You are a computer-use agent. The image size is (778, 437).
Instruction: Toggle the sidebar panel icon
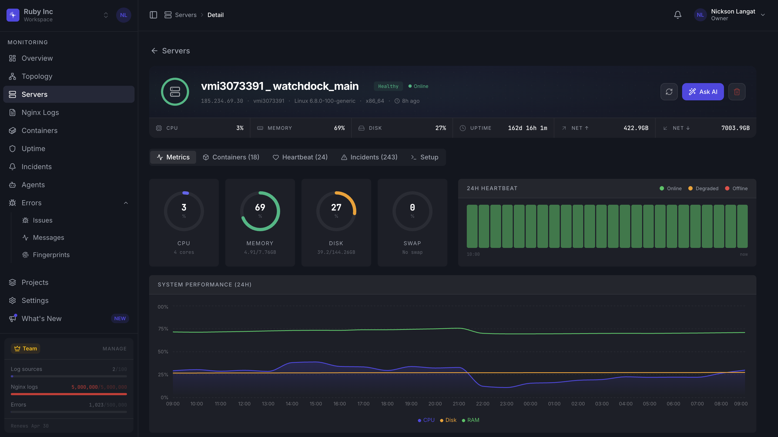point(153,15)
